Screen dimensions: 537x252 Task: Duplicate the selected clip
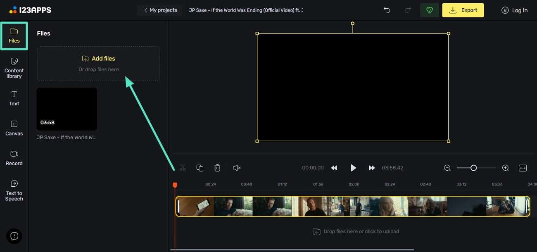point(200,168)
